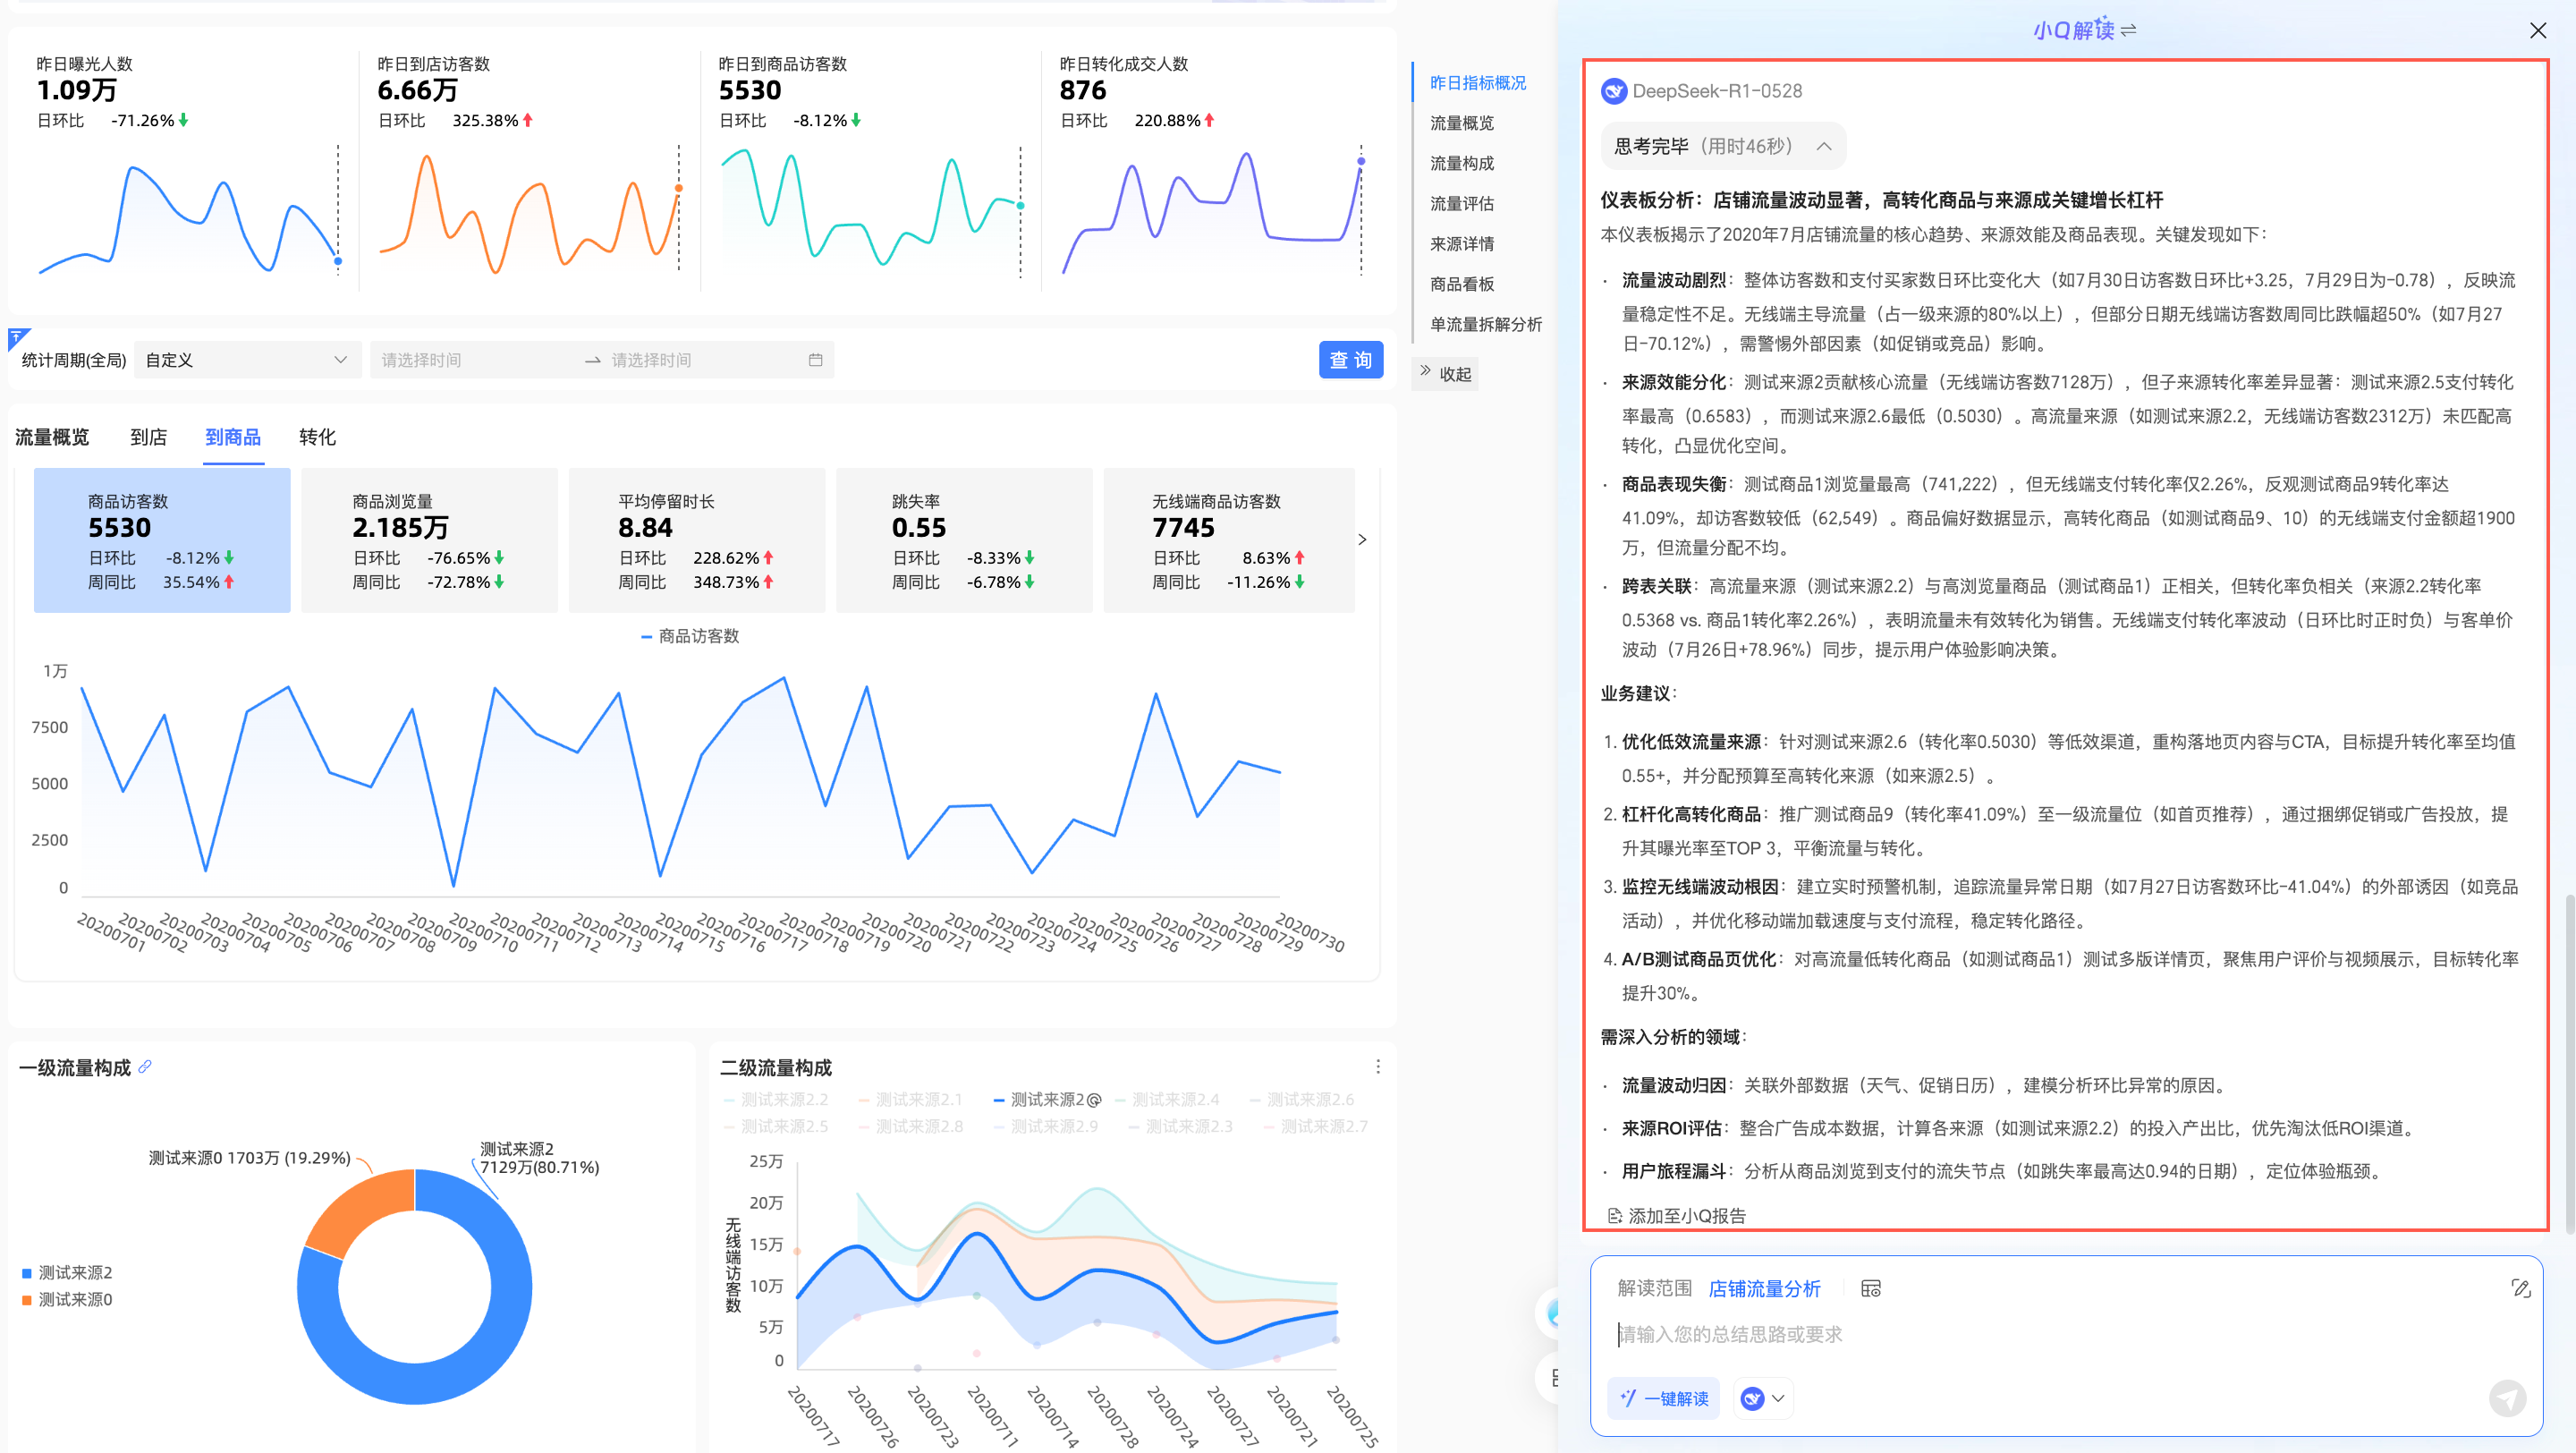Toggle 测试来源2.9 series legend
Image resolution: width=2576 pixels, height=1453 pixels.
point(1045,1126)
